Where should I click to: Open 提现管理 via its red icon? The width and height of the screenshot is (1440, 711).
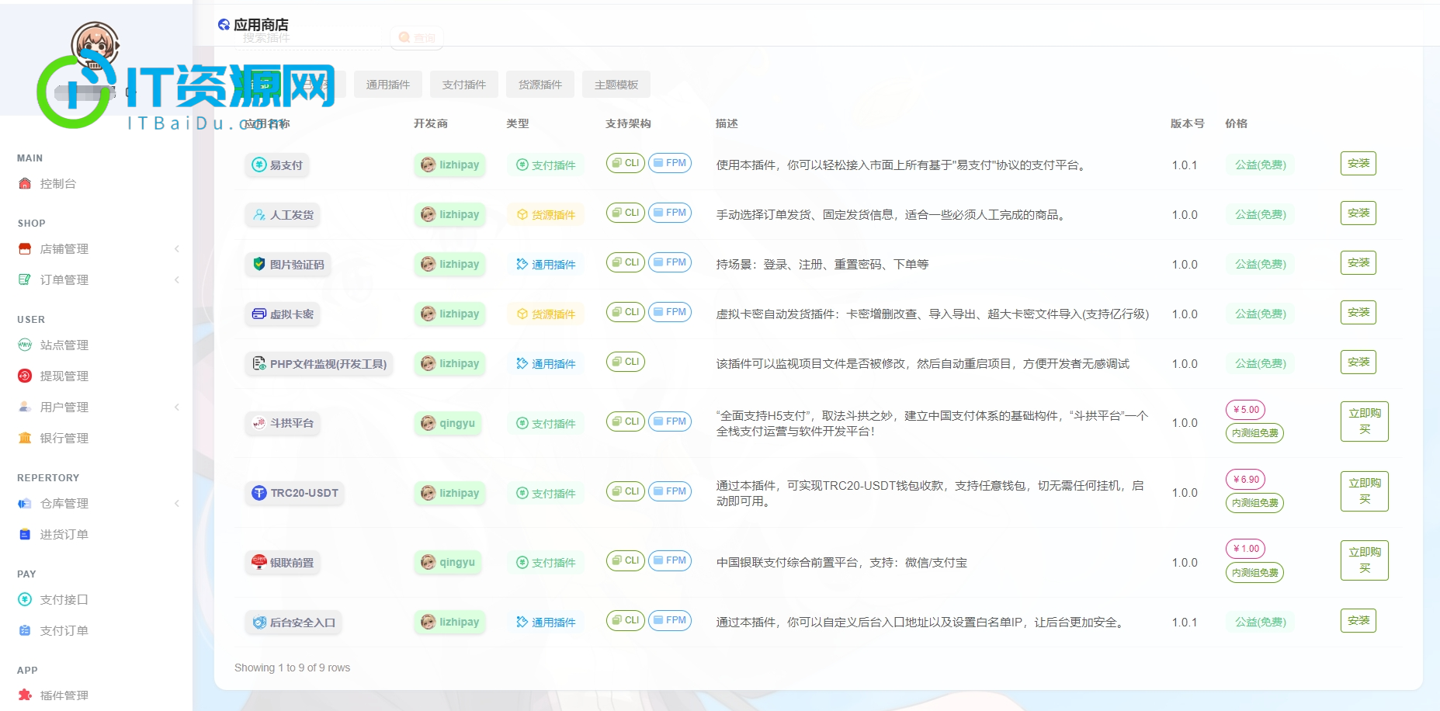(x=25, y=376)
